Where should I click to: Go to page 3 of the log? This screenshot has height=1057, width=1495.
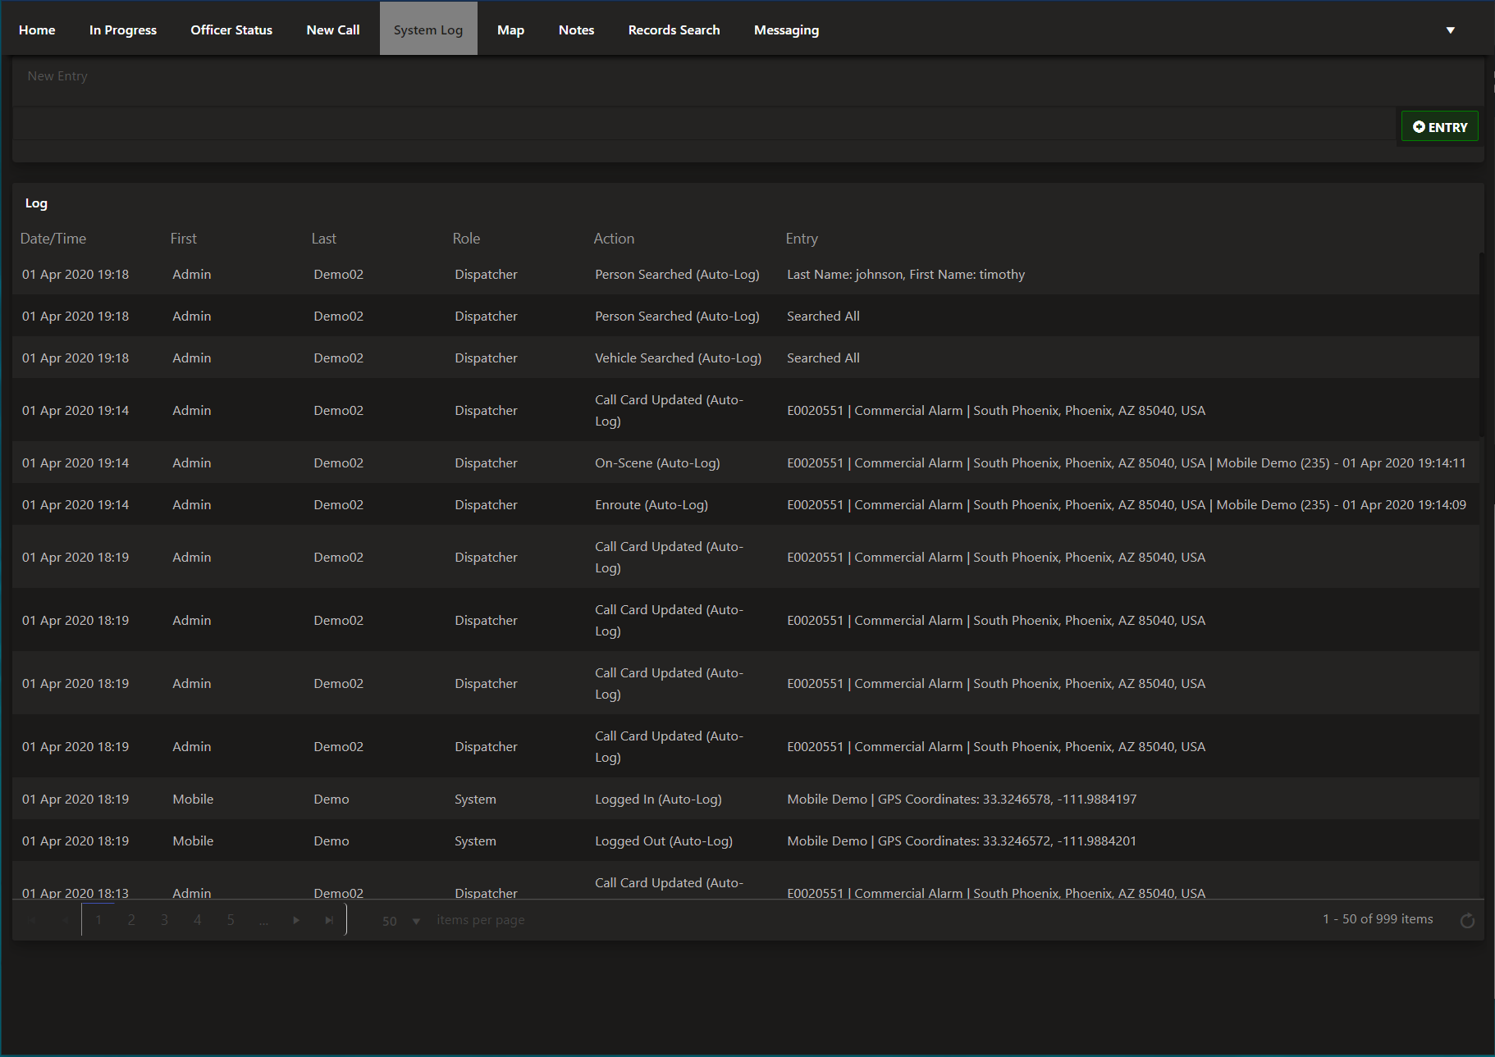164,920
